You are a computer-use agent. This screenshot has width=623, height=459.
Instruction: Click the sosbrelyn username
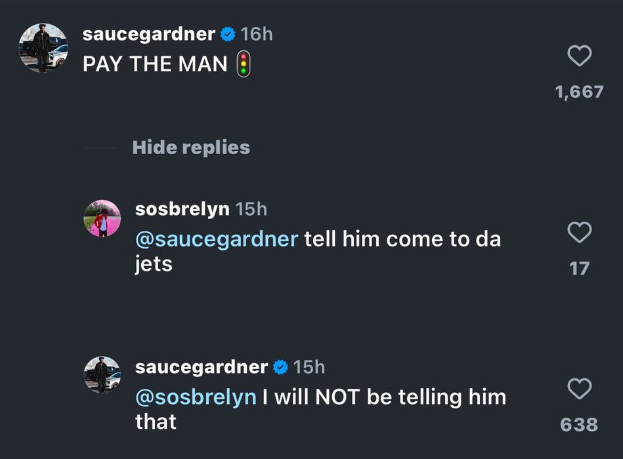point(182,209)
